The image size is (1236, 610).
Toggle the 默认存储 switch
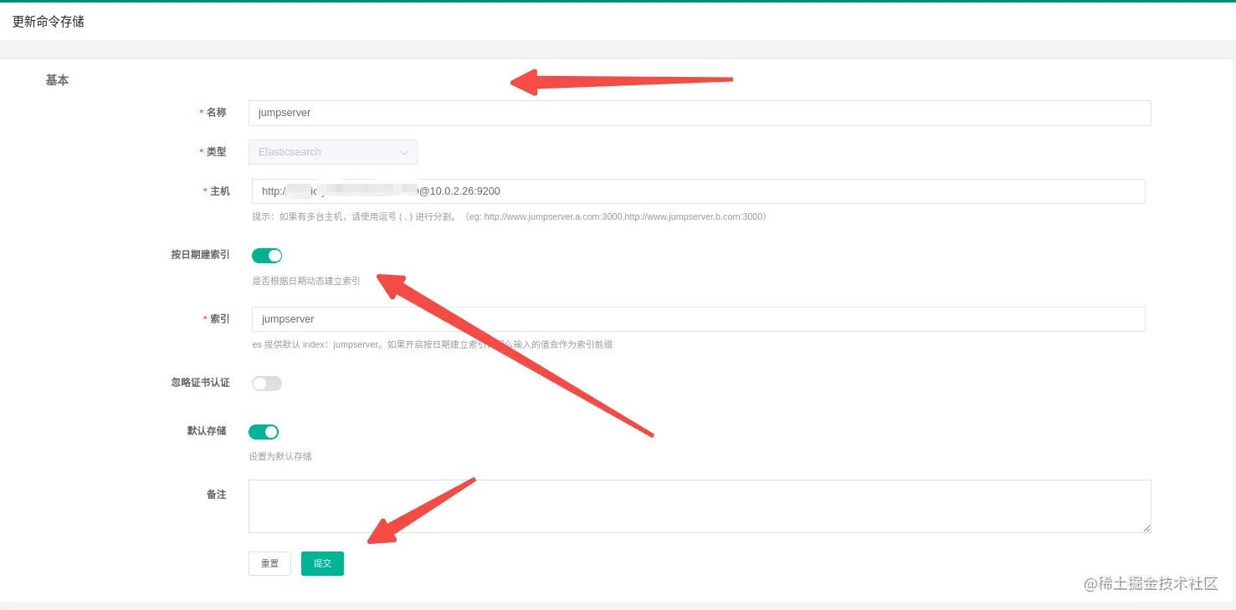pyautogui.click(x=264, y=432)
